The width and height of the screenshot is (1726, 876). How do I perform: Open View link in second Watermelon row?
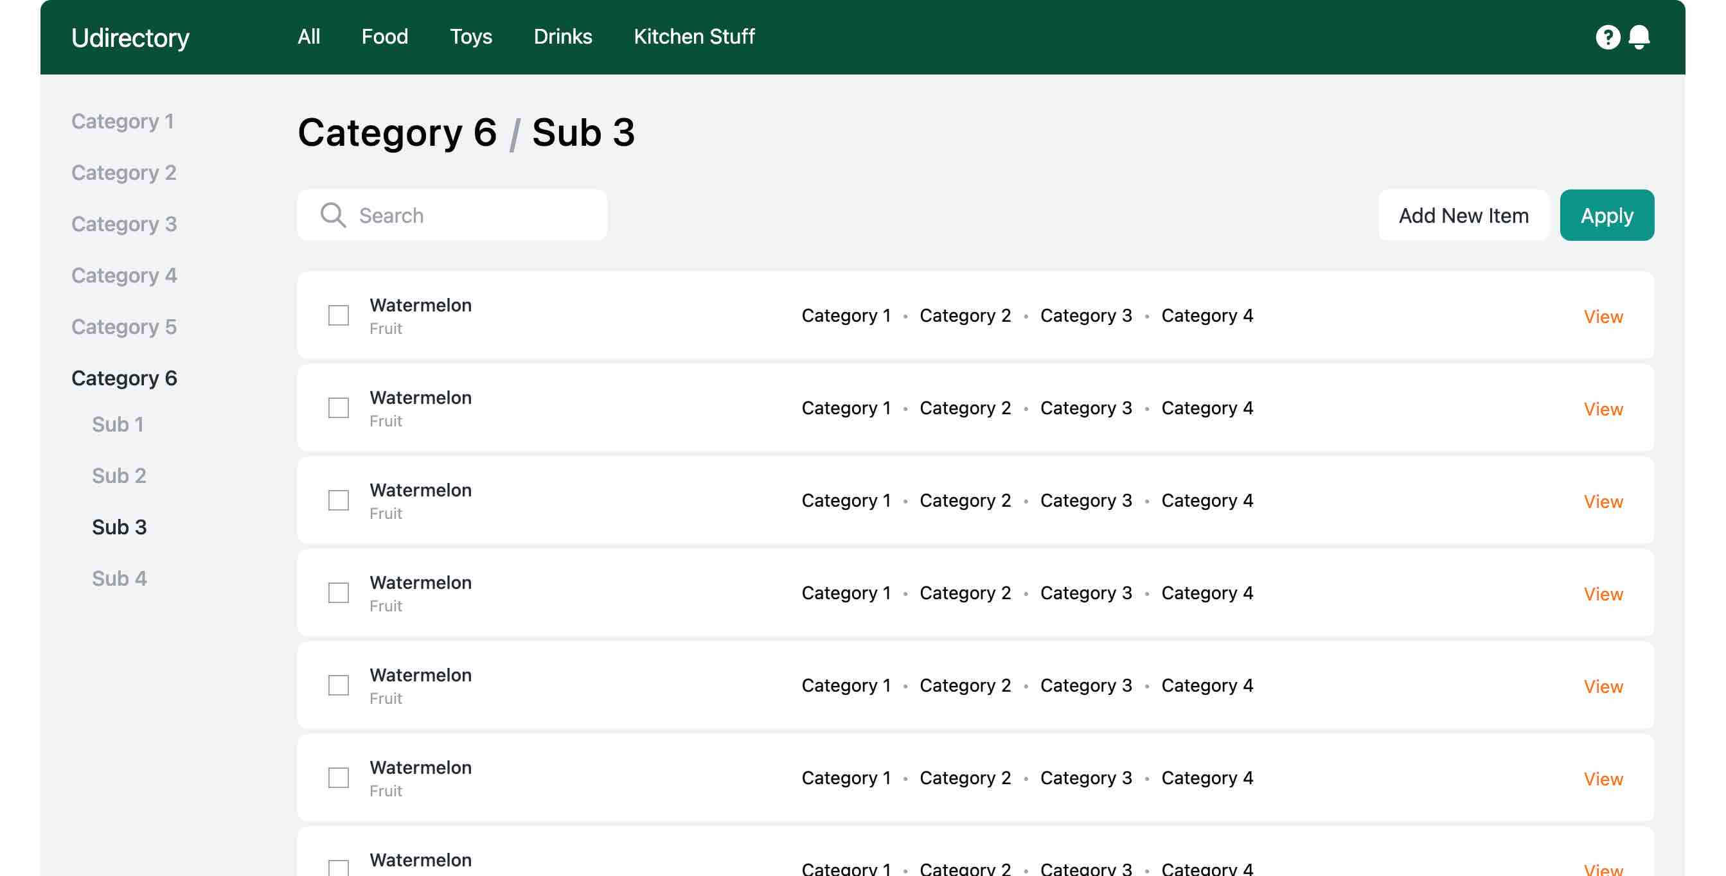[1603, 408]
